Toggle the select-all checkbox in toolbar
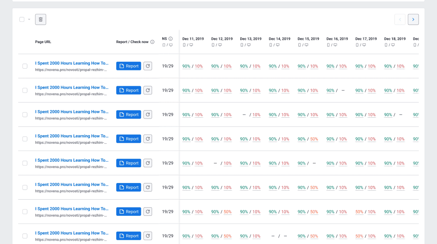This screenshot has height=244, width=437. [x=22, y=19]
